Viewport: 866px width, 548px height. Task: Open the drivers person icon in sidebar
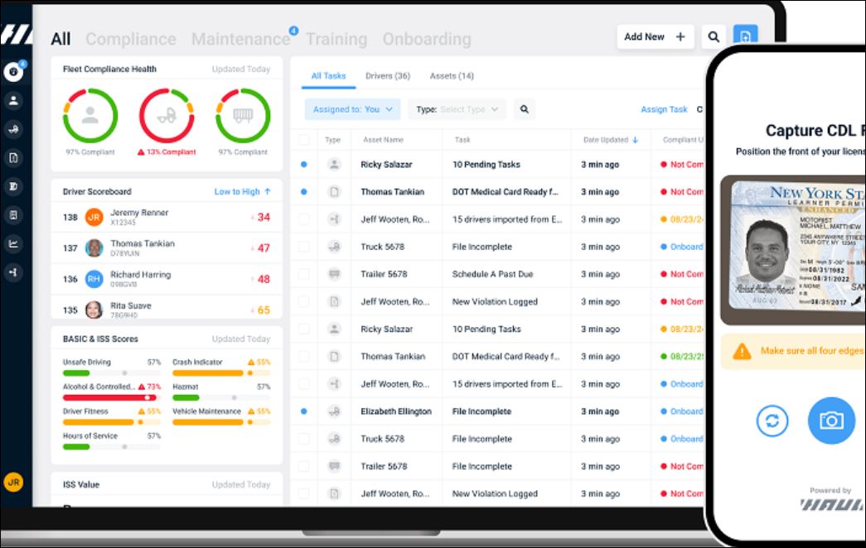(13, 101)
